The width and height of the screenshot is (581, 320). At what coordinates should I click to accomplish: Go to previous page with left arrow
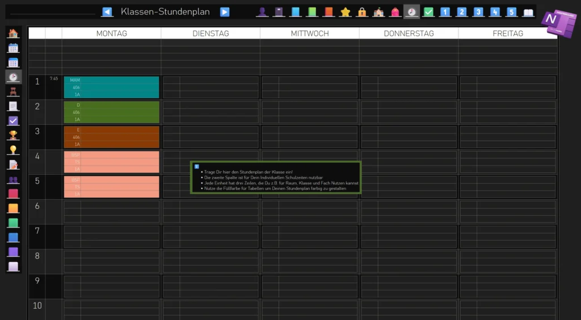pyautogui.click(x=107, y=12)
